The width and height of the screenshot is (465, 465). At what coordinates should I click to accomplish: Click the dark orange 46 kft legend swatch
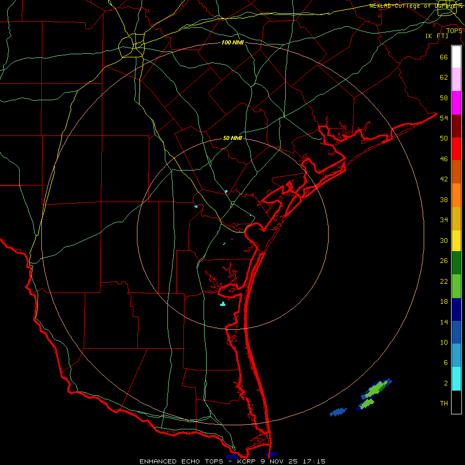(x=456, y=172)
